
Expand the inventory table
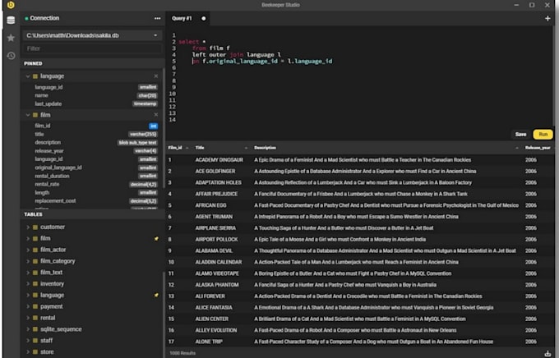click(x=28, y=284)
